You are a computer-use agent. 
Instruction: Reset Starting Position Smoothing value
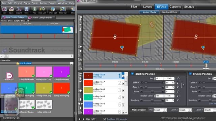click(x=178, y=100)
